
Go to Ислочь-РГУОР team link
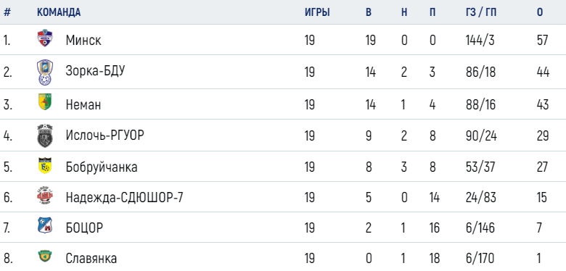(x=104, y=135)
